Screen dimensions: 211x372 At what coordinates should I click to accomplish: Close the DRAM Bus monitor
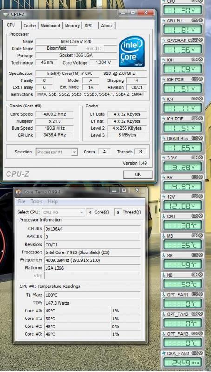(x=201, y=138)
